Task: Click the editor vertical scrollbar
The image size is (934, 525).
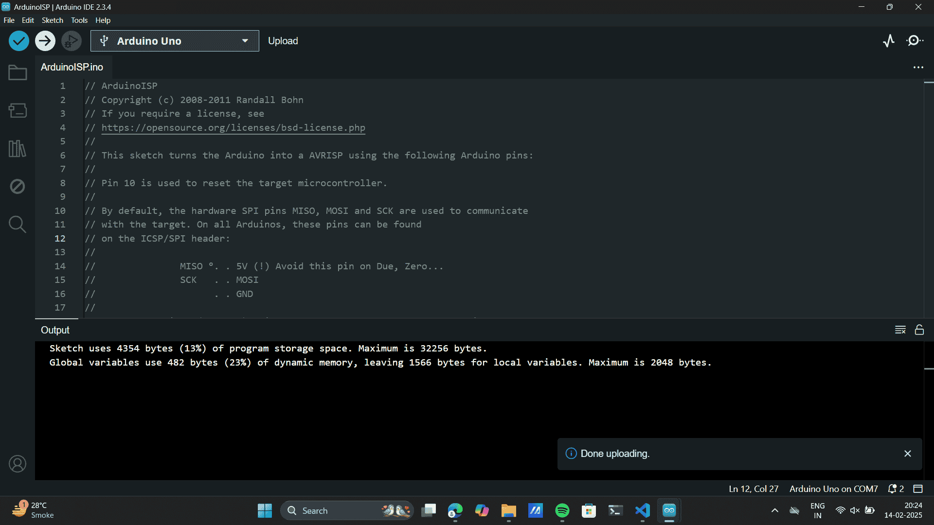Action: click(x=929, y=198)
